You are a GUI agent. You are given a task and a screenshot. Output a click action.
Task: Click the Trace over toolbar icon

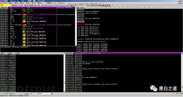(x=32, y=5)
